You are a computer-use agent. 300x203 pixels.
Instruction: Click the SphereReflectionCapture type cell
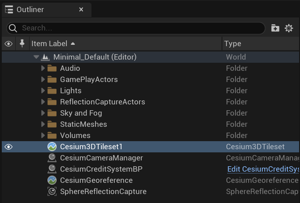point(262,192)
